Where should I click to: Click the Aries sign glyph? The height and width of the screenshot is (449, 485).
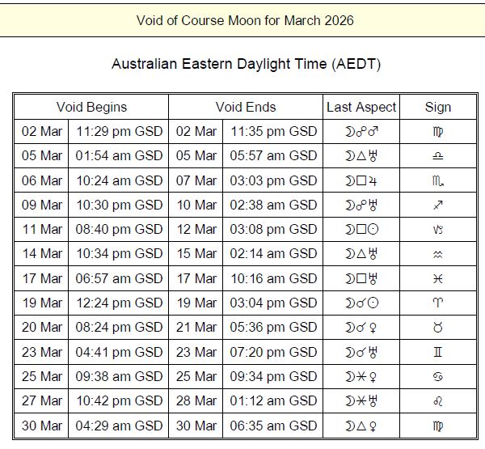[437, 303]
